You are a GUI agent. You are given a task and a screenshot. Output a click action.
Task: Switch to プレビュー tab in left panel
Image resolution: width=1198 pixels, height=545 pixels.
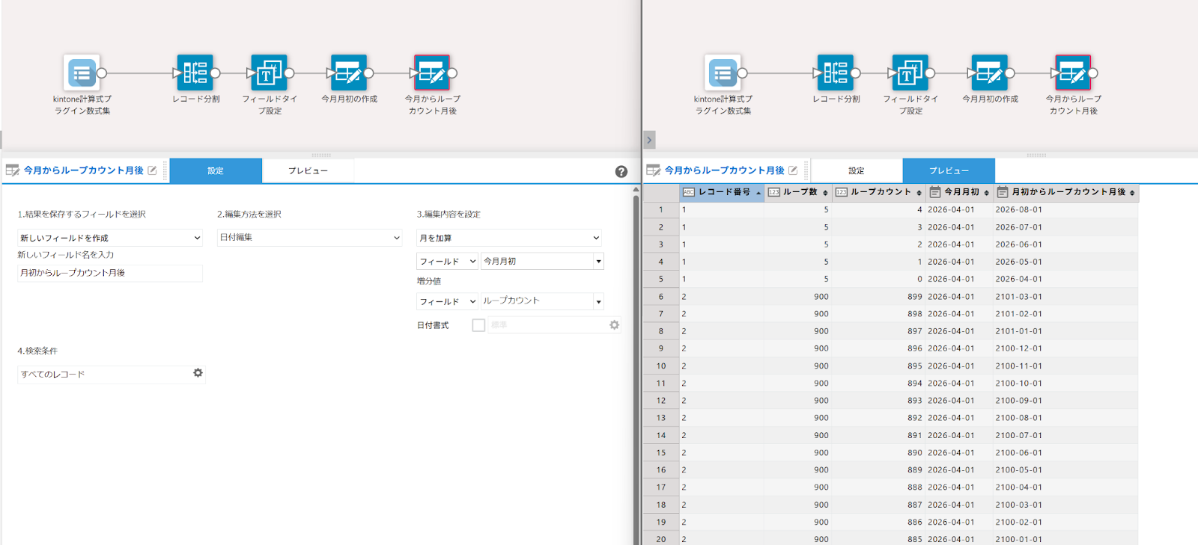click(x=308, y=170)
